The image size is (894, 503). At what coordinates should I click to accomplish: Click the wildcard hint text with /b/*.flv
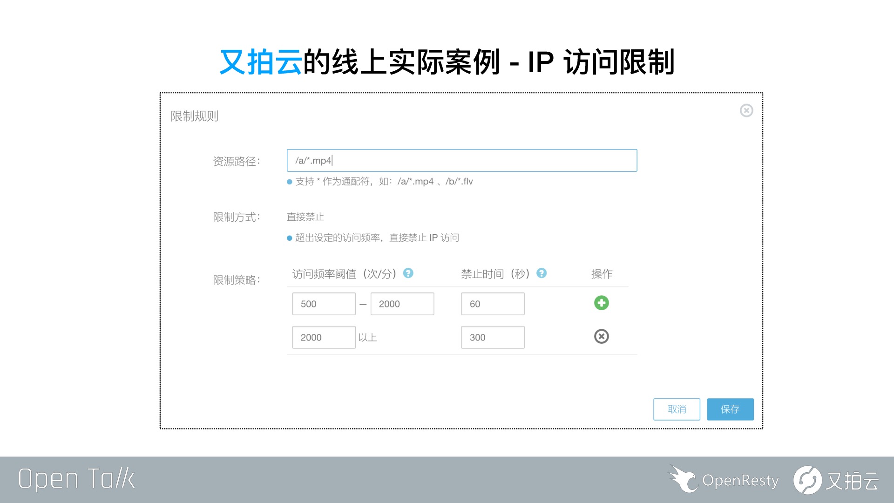[x=384, y=181]
